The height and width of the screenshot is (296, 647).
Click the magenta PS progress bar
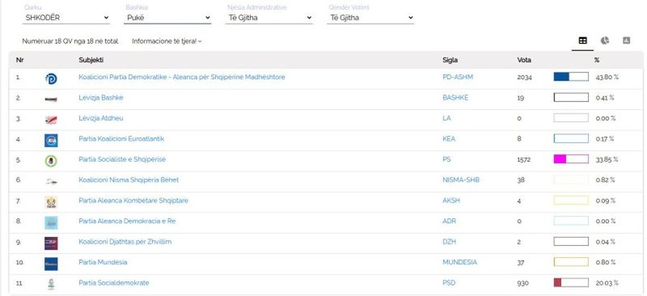(571, 159)
